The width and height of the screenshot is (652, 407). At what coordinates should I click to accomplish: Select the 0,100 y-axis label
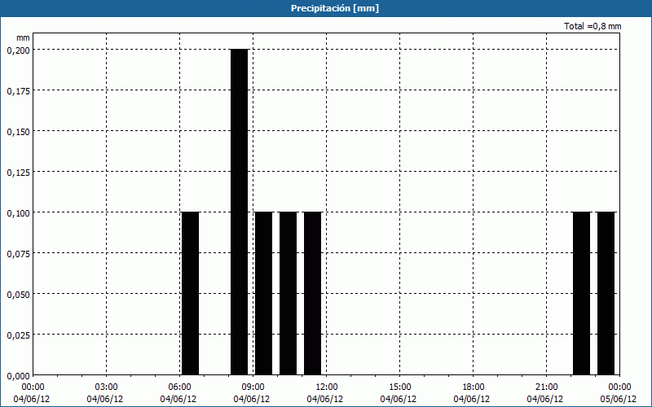click(18, 212)
